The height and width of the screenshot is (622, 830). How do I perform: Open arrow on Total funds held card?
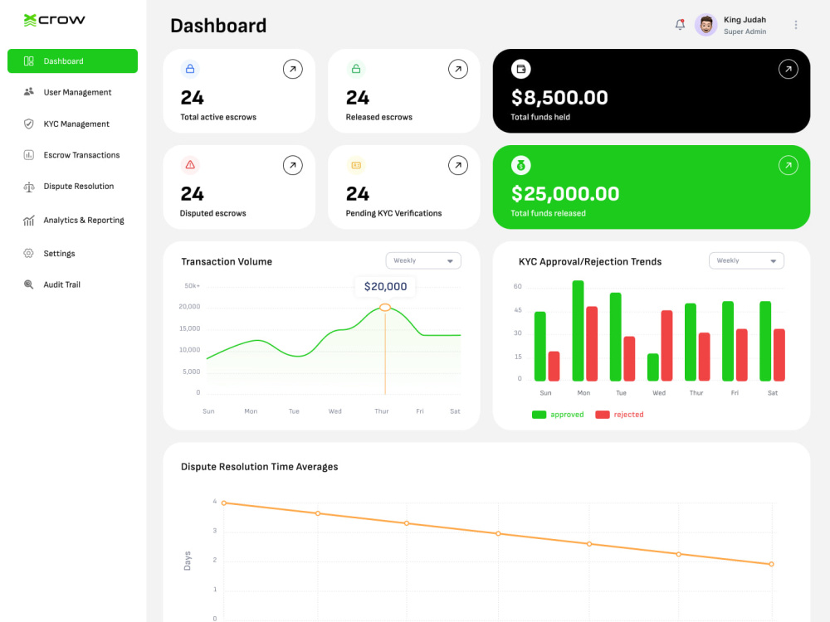(x=788, y=70)
